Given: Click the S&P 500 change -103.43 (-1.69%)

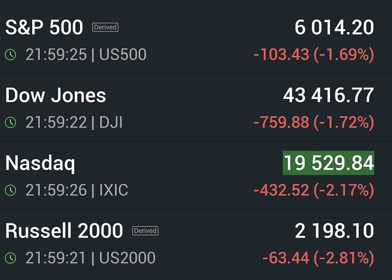Looking at the screenshot, I should [313, 54].
